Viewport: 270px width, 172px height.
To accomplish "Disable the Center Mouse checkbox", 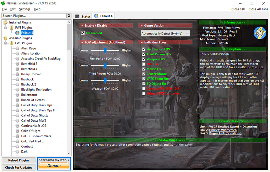I will (x=143, y=74).
